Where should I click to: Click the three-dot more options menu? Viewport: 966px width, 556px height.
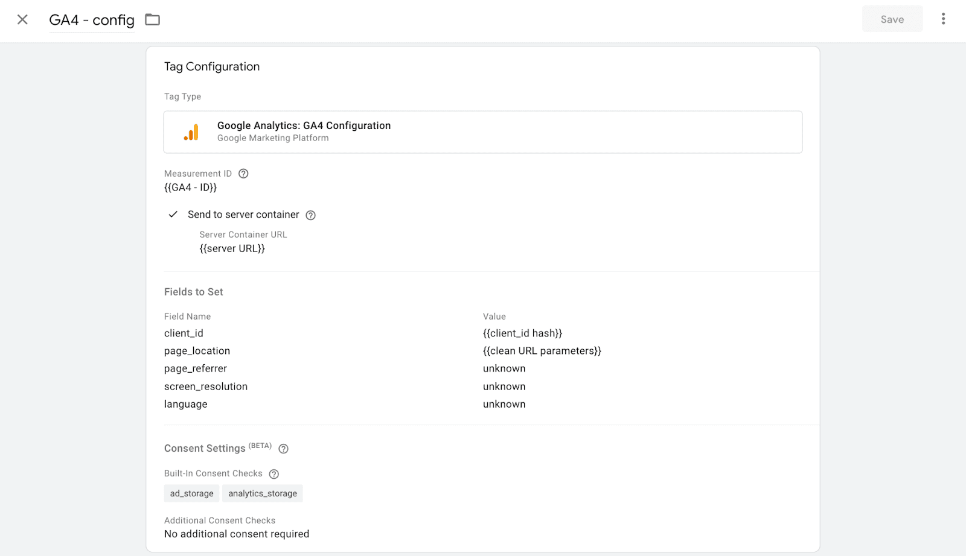click(x=943, y=19)
